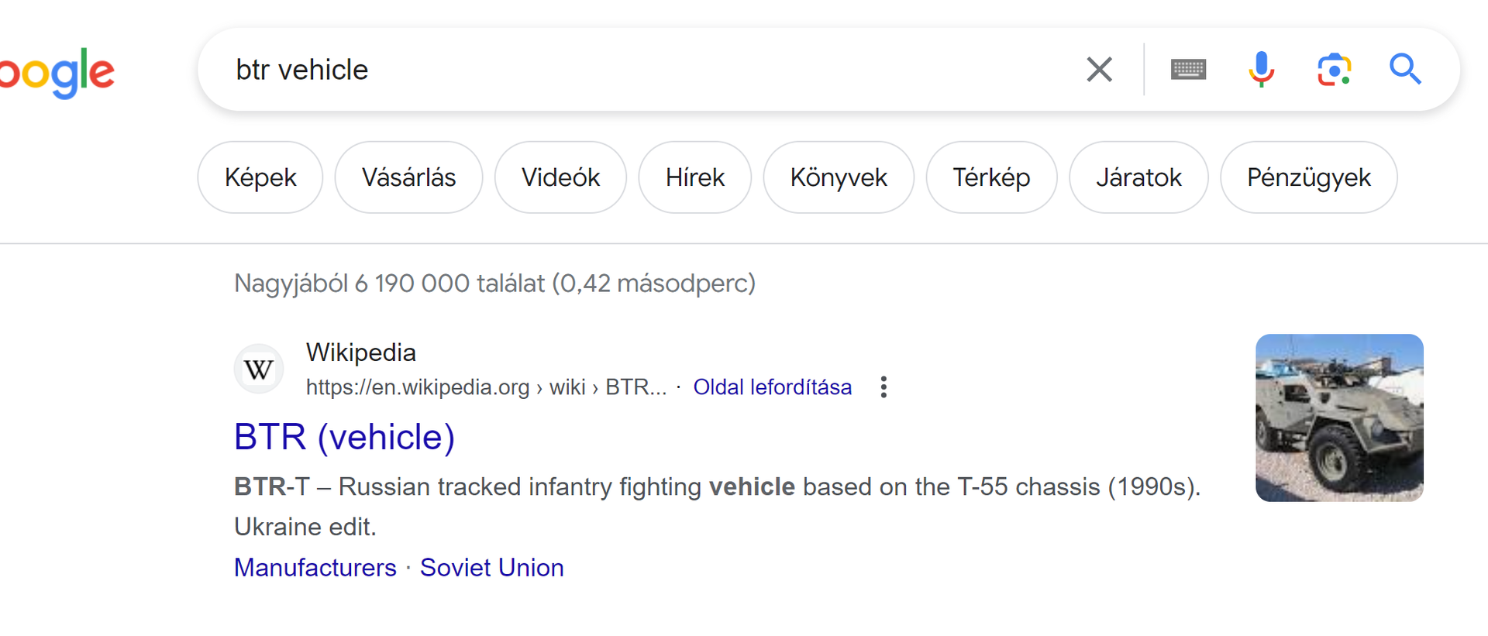Go to Google home via the logo

pyautogui.click(x=58, y=74)
